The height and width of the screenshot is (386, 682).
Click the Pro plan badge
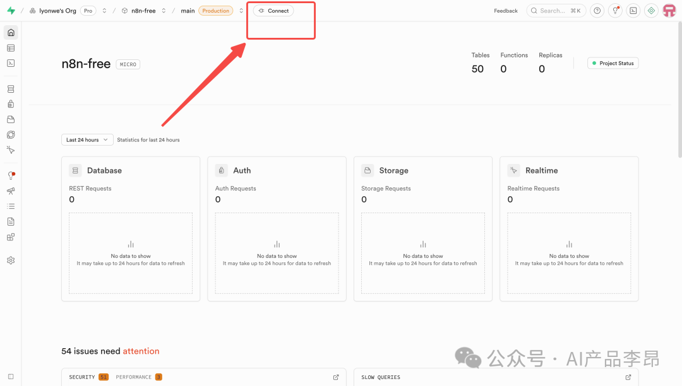(88, 11)
